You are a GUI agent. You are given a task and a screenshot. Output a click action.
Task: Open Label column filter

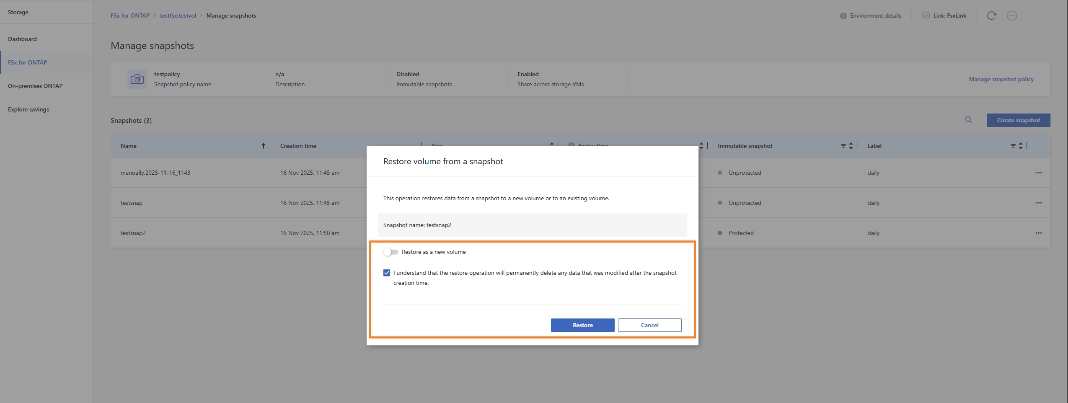(1013, 146)
